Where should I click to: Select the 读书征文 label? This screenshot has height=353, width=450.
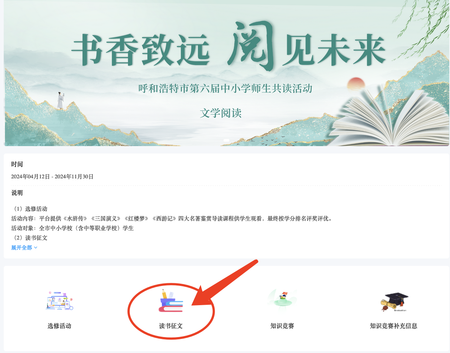point(171,326)
